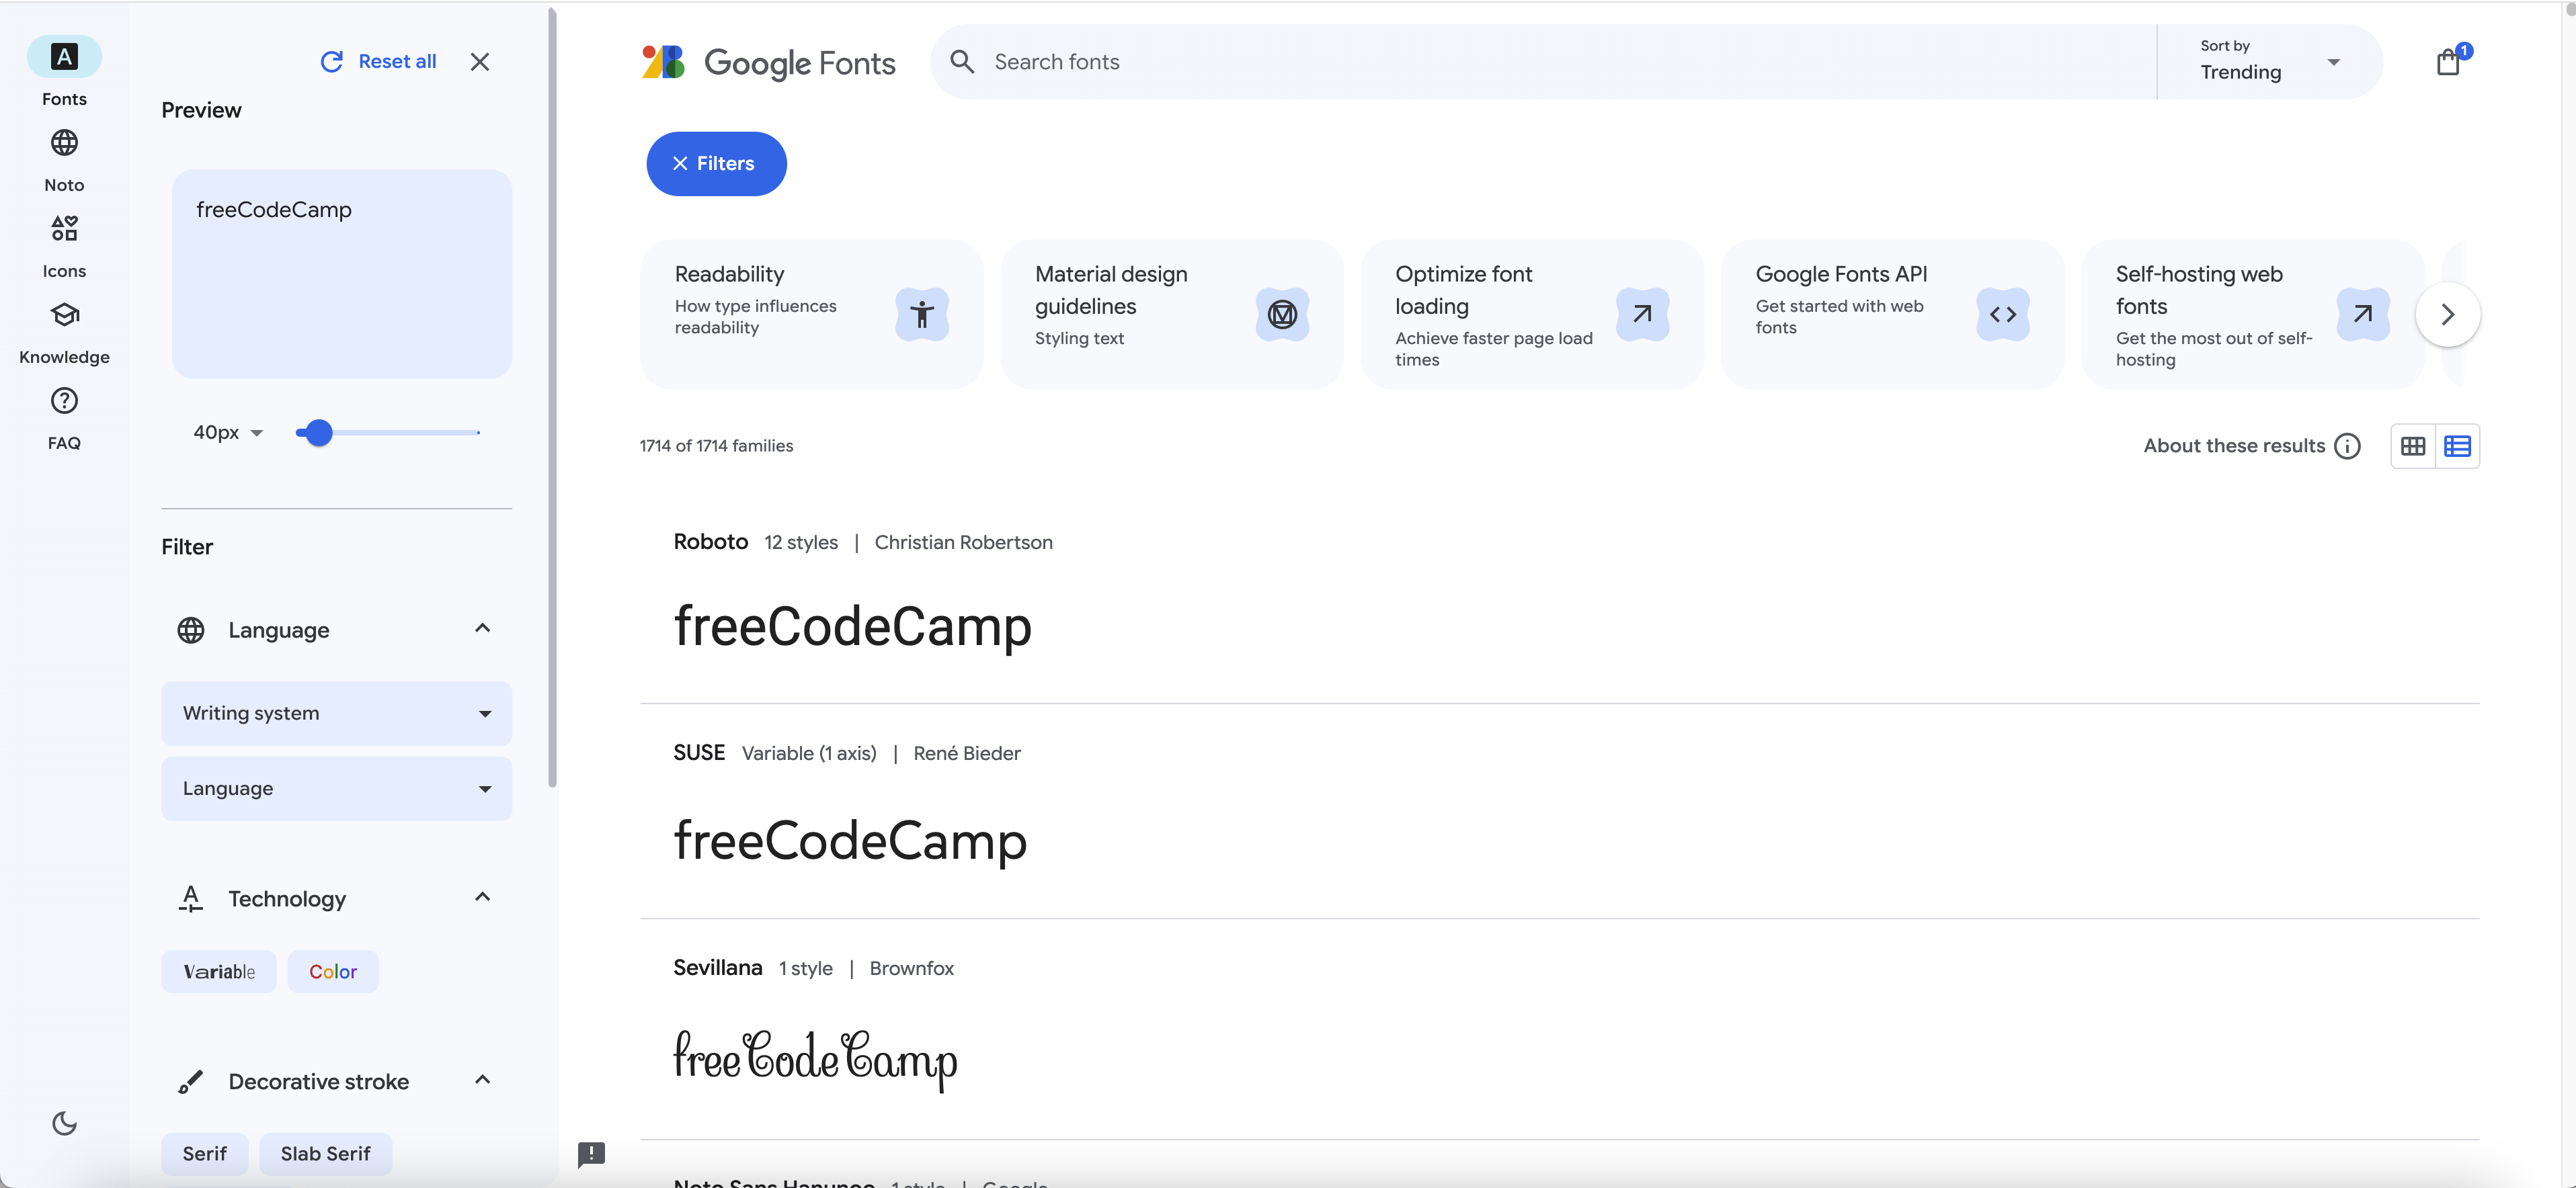Open the Sort by Trending dropdown

pyautogui.click(x=2270, y=62)
